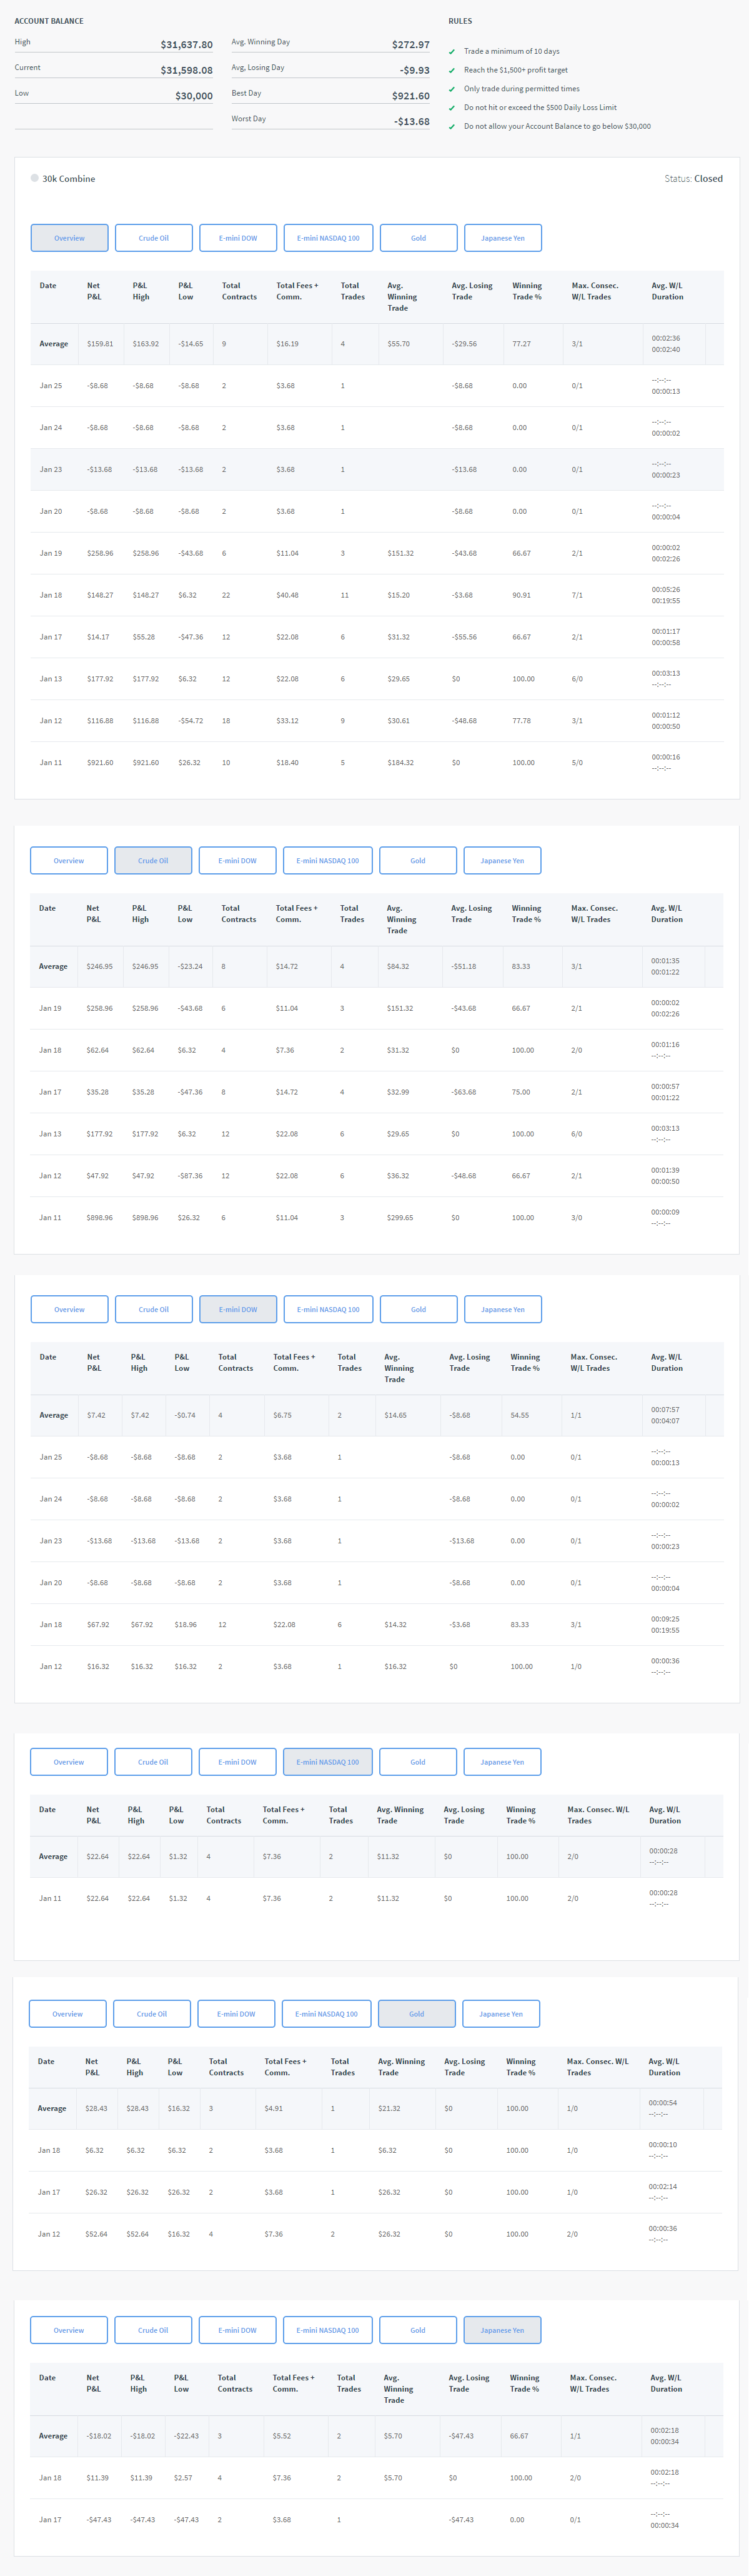
Task: Click the Best Day value $921.60
Action: coord(410,96)
